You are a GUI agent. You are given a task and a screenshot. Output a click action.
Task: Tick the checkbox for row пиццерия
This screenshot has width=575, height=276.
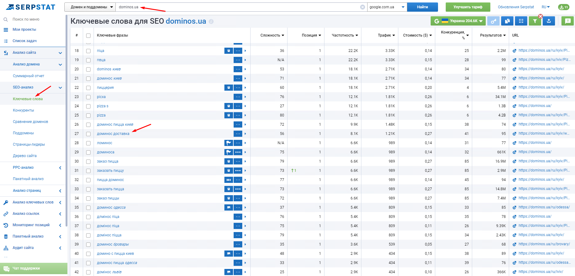coord(88,88)
